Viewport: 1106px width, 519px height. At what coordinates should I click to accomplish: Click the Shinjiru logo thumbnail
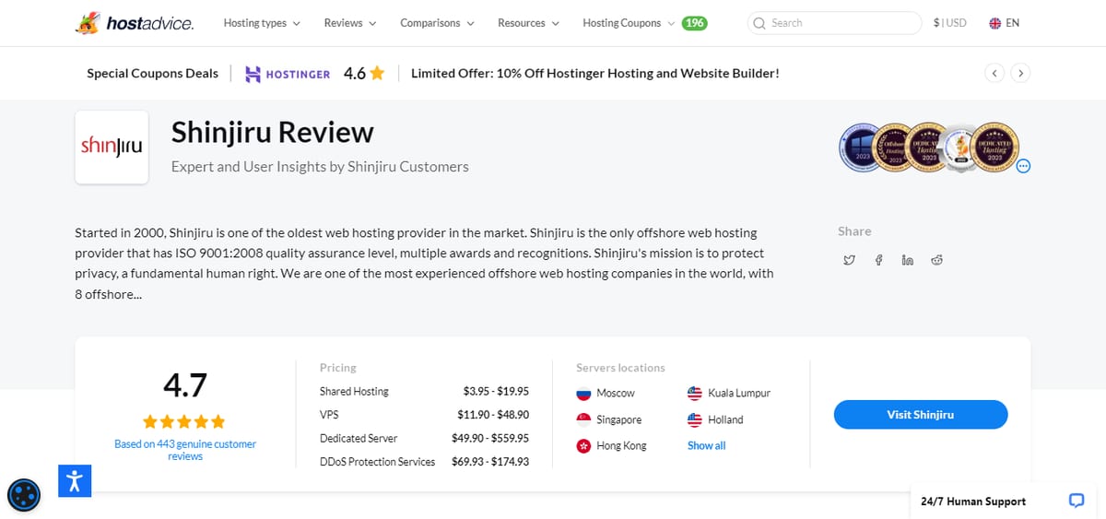coord(112,147)
